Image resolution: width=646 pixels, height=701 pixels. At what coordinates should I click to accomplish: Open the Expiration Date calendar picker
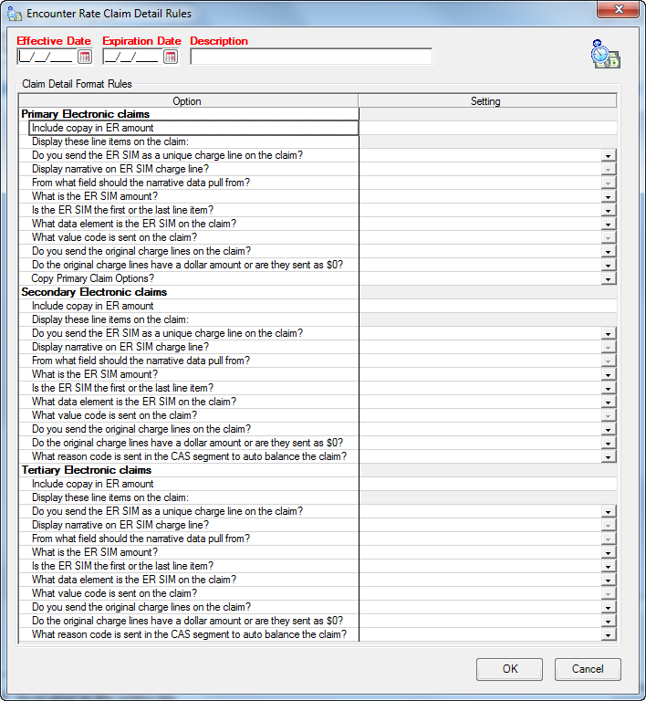coord(171,57)
